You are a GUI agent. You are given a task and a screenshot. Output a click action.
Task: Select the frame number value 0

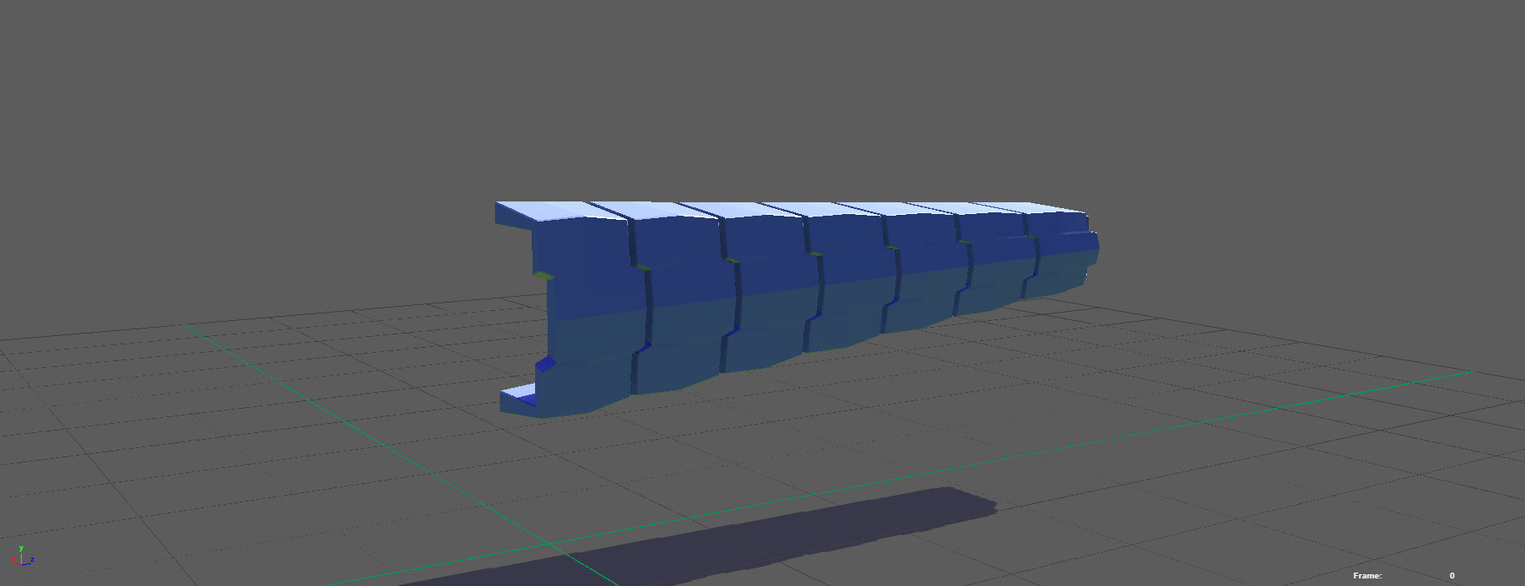1451,575
